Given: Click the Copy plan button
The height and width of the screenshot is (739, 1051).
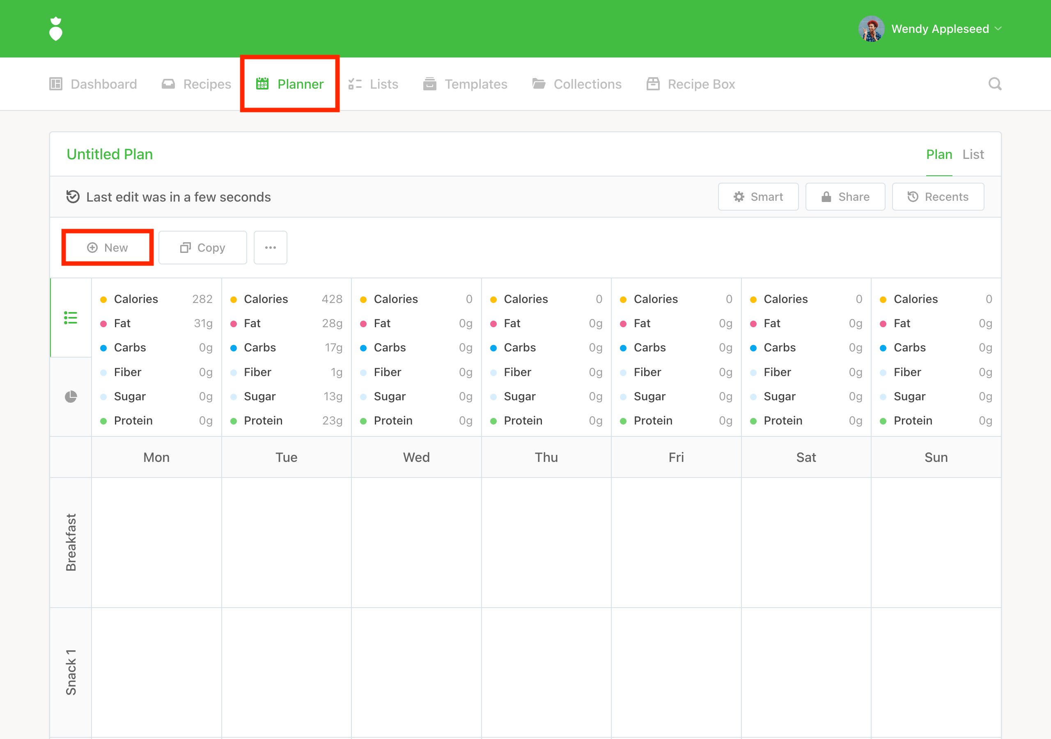Looking at the screenshot, I should click(202, 248).
